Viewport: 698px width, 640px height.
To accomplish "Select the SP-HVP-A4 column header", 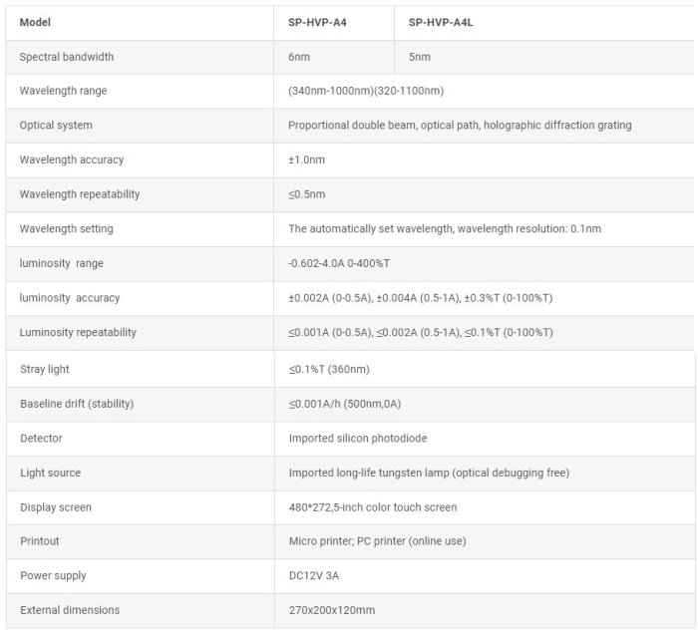I will point(319,22).
